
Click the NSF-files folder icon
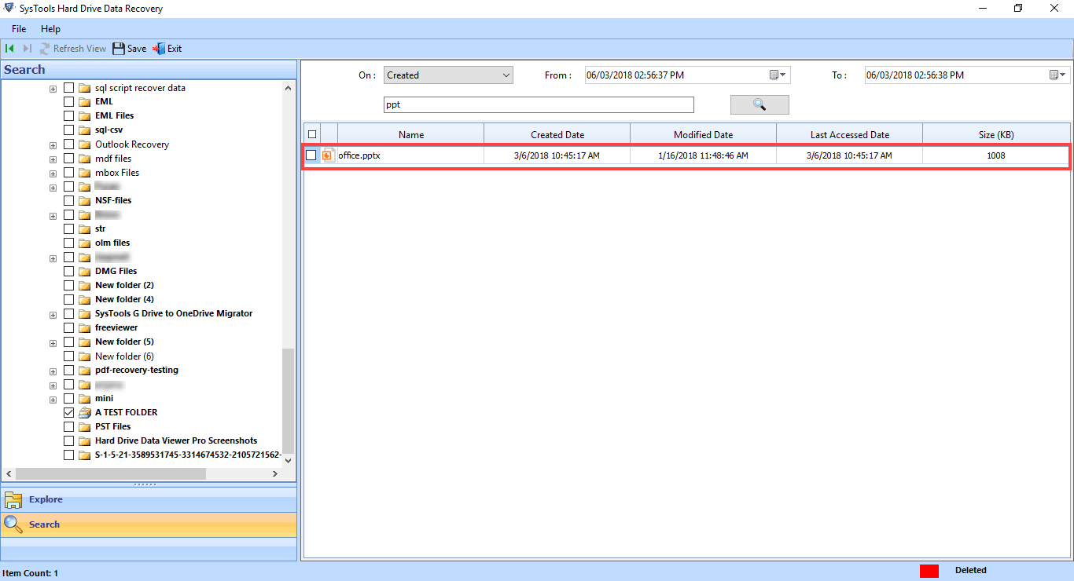point(85,201)
